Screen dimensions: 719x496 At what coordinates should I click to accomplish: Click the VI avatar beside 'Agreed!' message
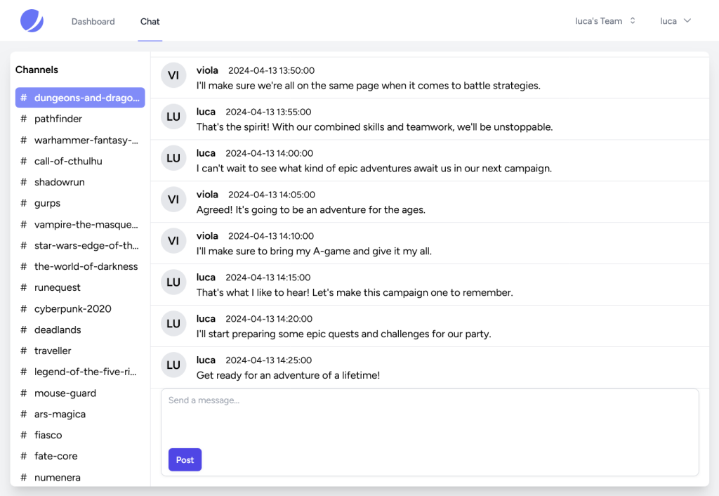pyautogui.click(x=173, y=200)
